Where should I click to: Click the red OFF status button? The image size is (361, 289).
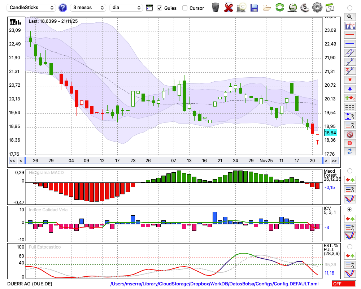(x=343, y=284)
